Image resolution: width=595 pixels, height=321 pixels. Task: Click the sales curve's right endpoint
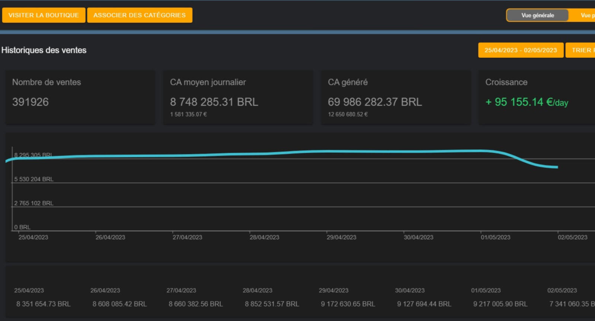557,167
